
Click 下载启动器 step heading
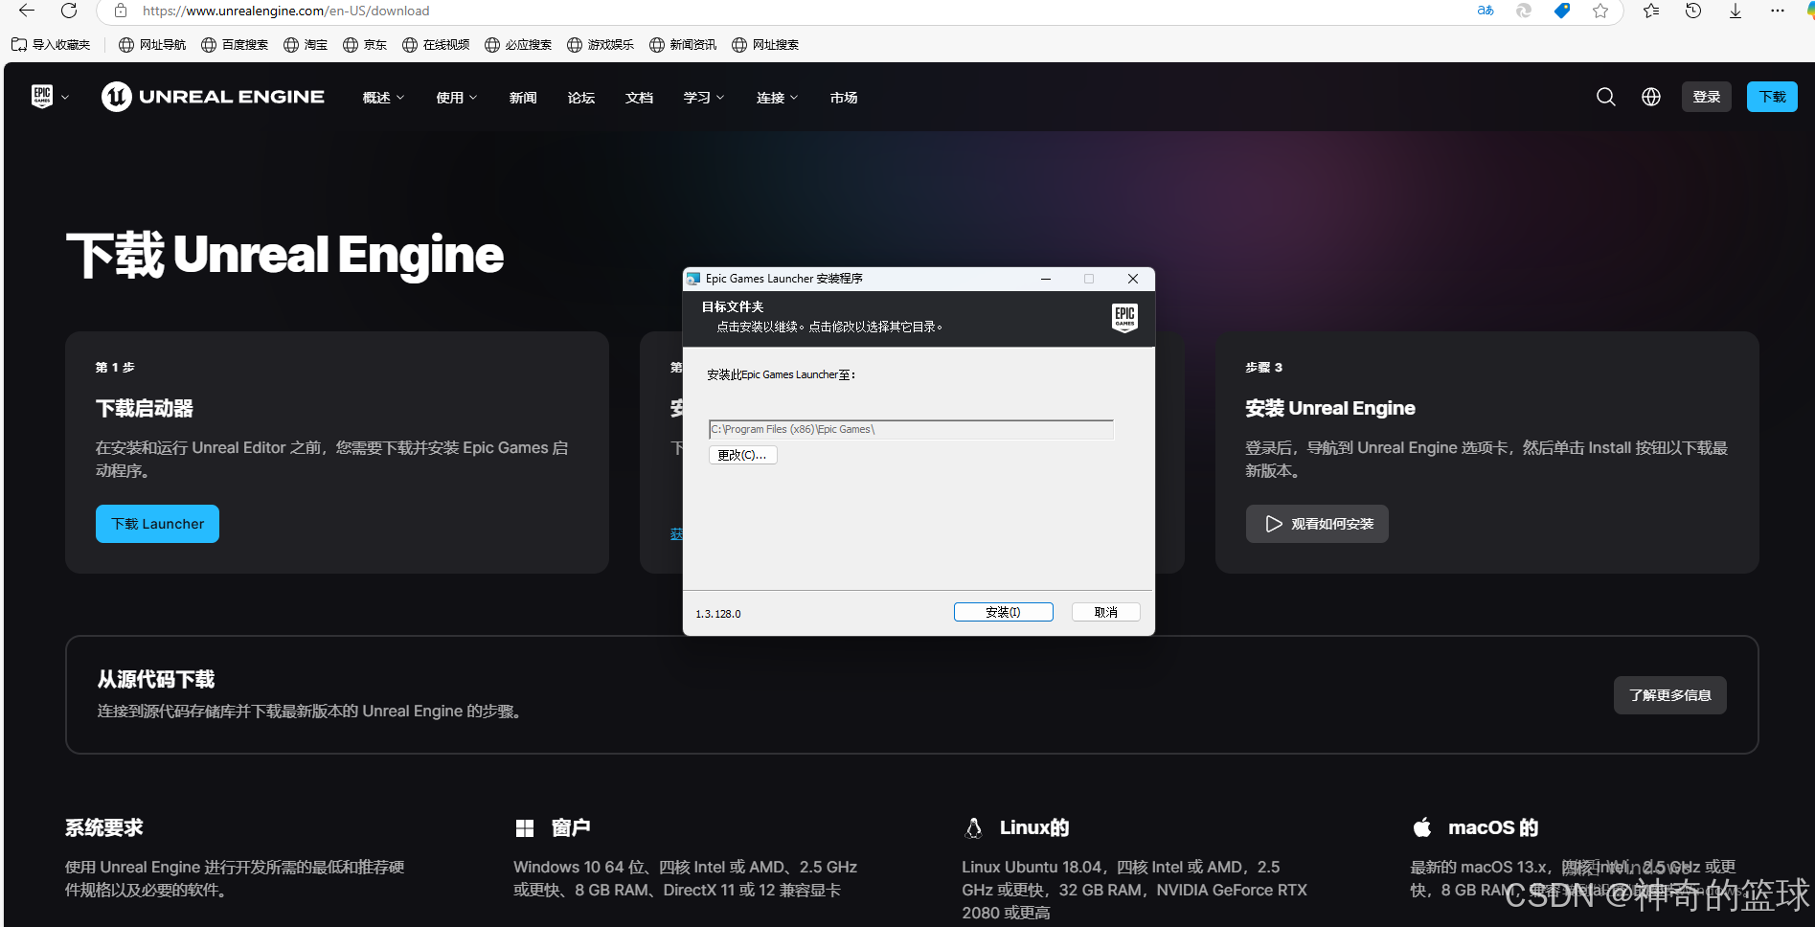click(x=145, y=408)
